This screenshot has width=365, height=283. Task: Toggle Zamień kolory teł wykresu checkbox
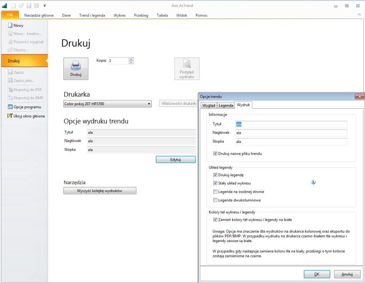[215, 220]
